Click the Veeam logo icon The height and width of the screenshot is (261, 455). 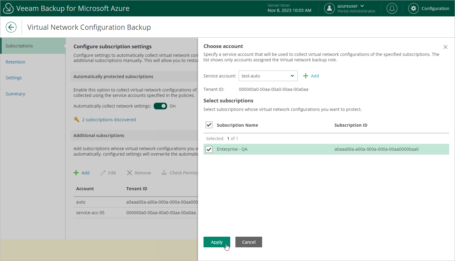(8, 9)
